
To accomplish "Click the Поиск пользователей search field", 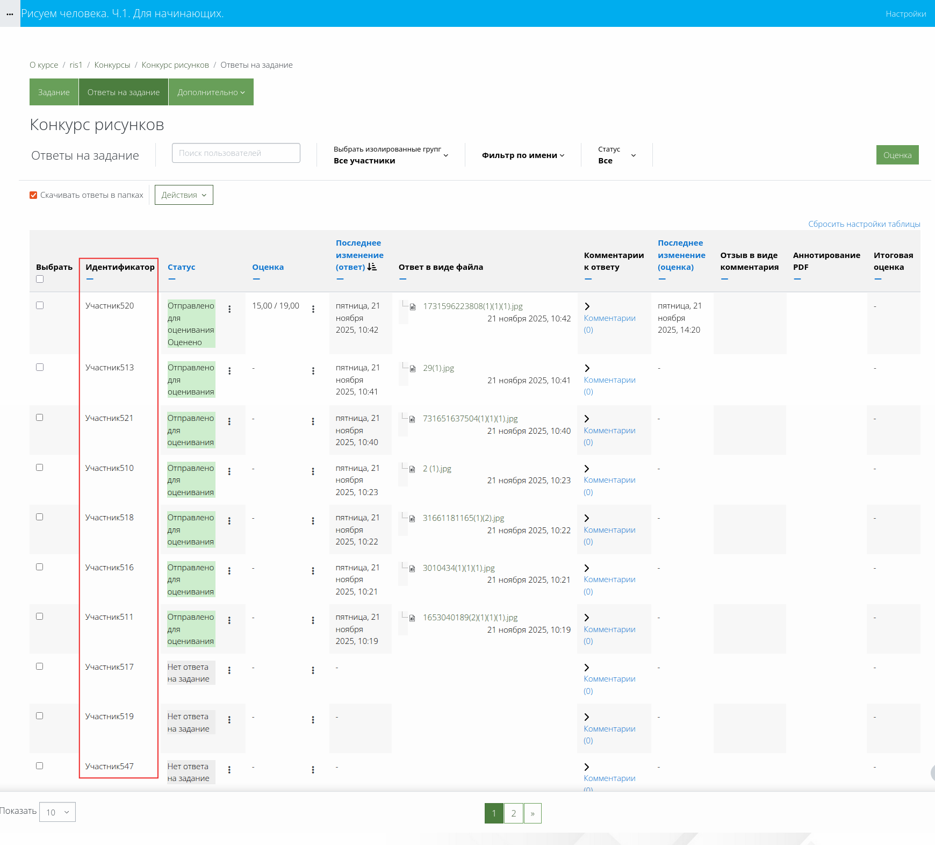I will tap(236, 153).
